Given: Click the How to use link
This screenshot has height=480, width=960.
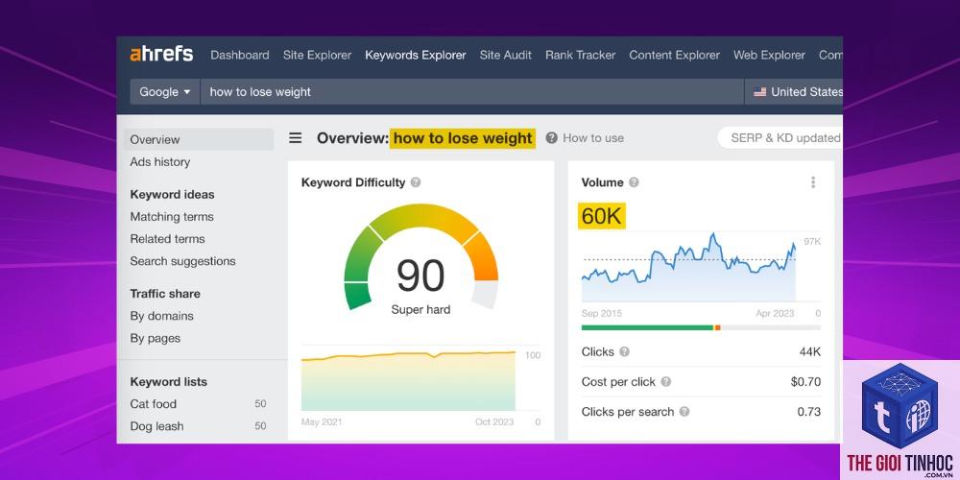Looking at the screenshot, I should [x=593, y=138].
